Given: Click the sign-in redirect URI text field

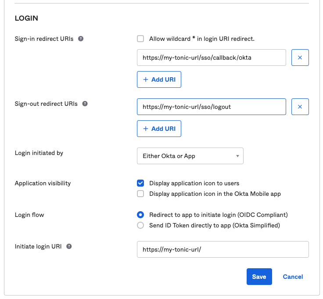Looking at the screenshot, I should tap(211, 58).
